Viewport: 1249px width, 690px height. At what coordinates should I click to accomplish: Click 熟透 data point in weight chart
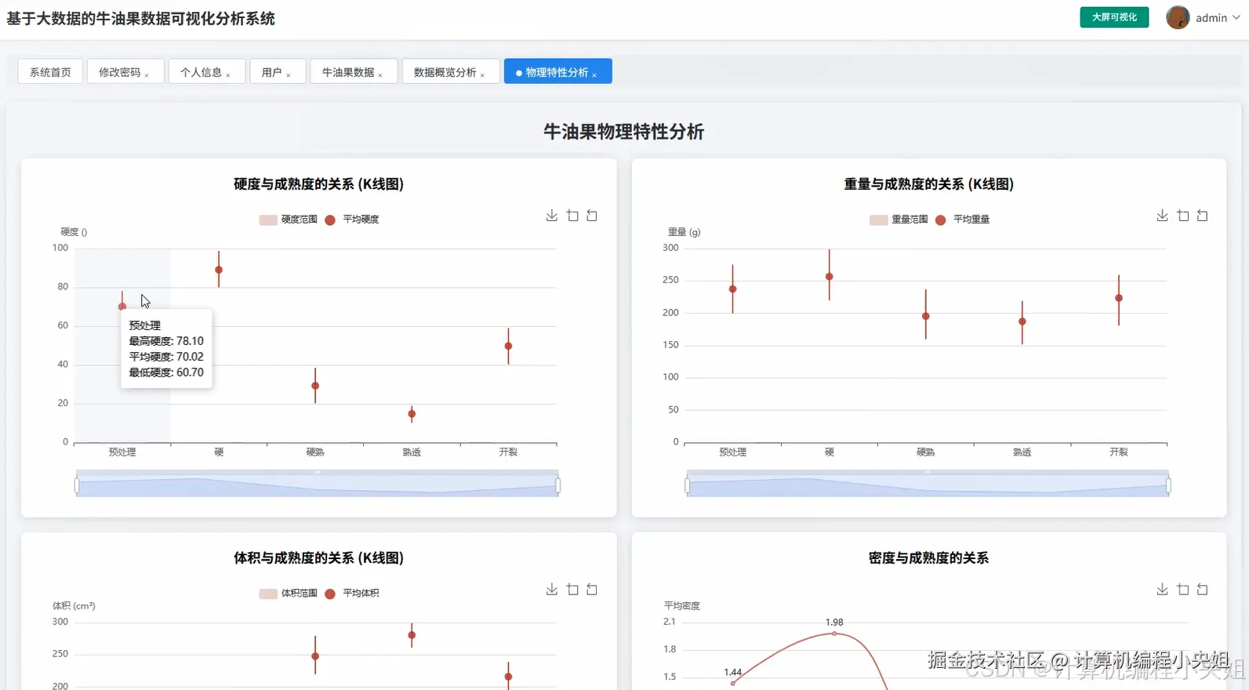tap(1022, 321)
